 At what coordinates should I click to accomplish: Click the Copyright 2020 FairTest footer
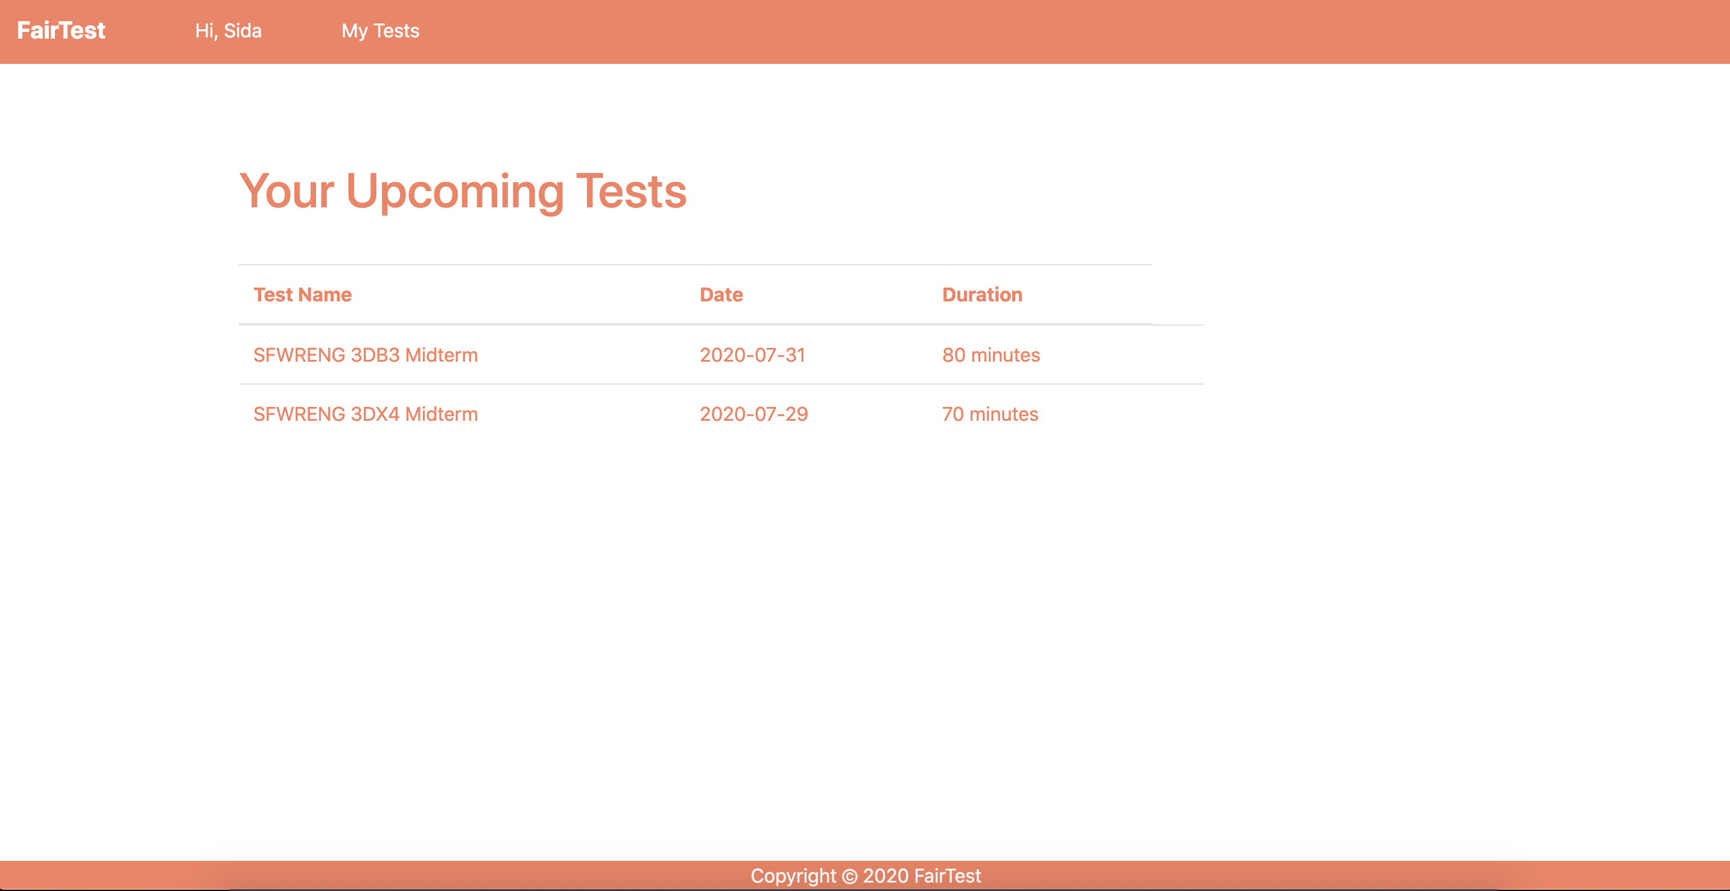865,875
